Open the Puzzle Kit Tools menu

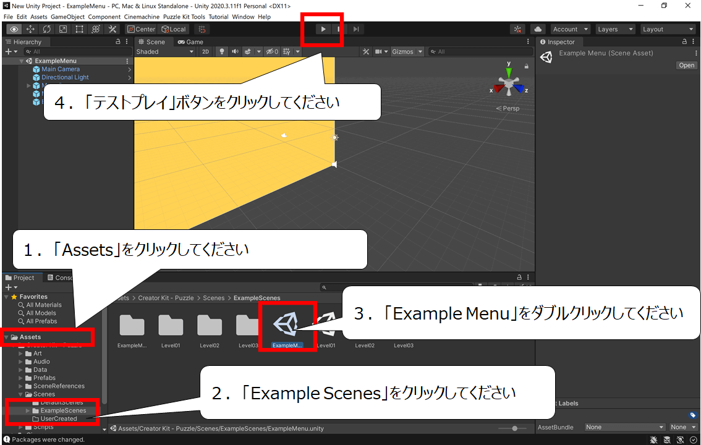(184, 17)
